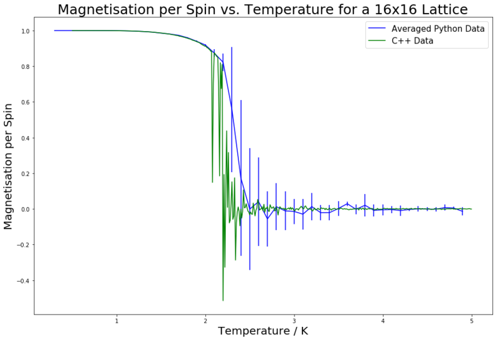This screenshot has width=498, height=340.
Task: Click the 'Magnetisation per Spin' y-axis label
Action: point(8,167)
